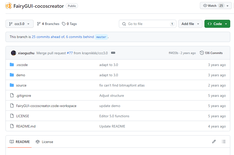Image resolution: width=234 pixels, height=155 pixels.
Task: Open the README outline list icon
Action: 223,141
